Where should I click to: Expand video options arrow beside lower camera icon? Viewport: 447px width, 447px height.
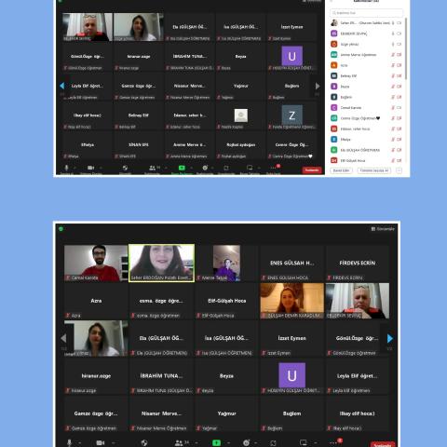coord(113,443)
